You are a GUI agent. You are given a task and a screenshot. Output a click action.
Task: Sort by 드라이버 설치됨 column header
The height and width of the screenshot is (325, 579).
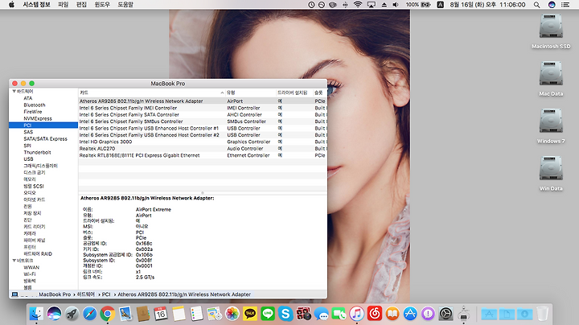pyautogui.click(x=294, y=93)
